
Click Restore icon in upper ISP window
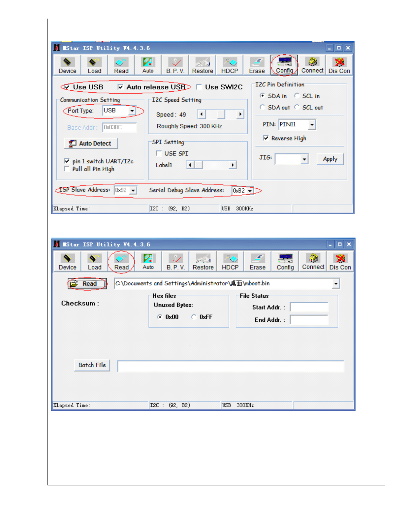point(202,65)
